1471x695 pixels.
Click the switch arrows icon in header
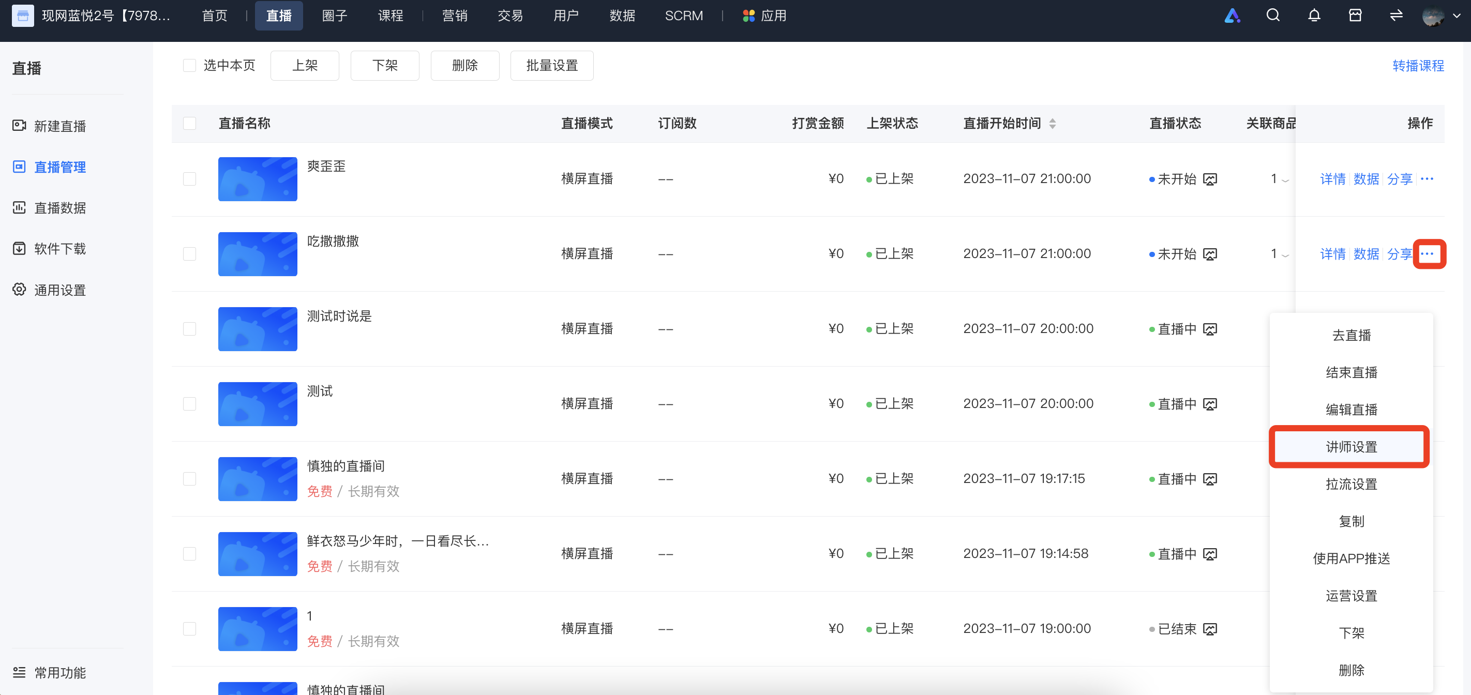1396,16
